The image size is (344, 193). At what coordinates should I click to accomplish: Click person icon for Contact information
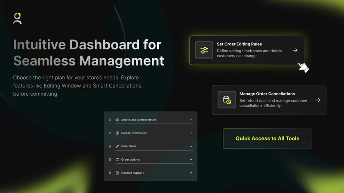point(117,133)
